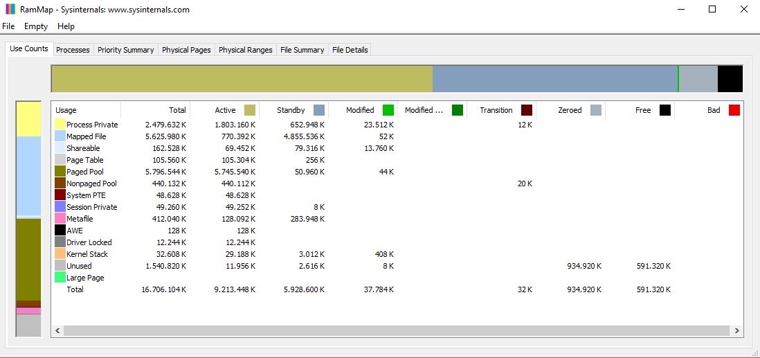Click the purple Session Private swatch
Viewport: 760px width, 358px height.
point(60,207)
